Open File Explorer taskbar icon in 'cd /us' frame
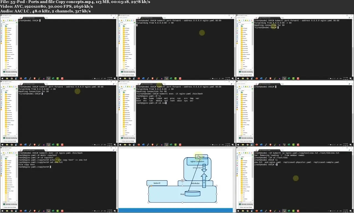Screen dimensions: 354x213 click(125, 145)
